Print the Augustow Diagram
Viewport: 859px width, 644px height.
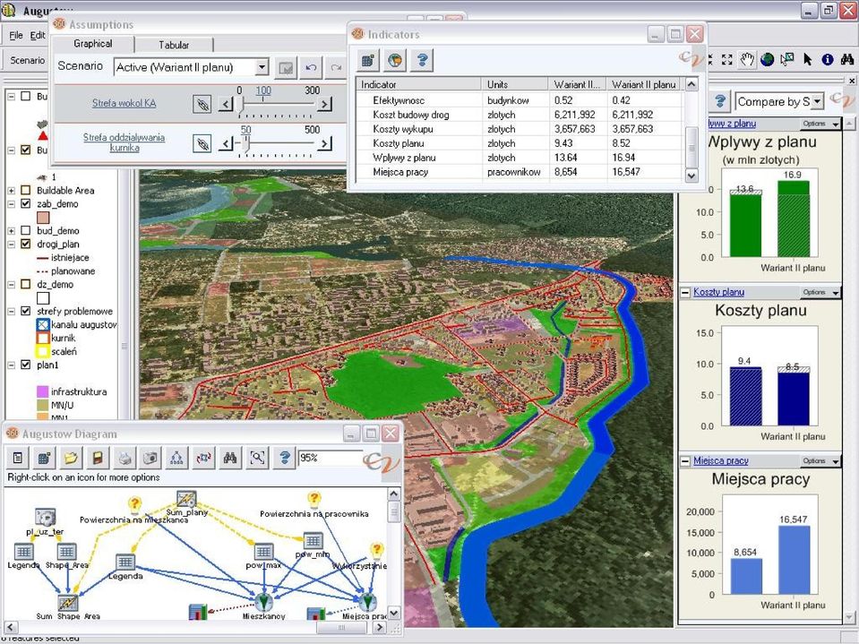[x=125, y=458]
